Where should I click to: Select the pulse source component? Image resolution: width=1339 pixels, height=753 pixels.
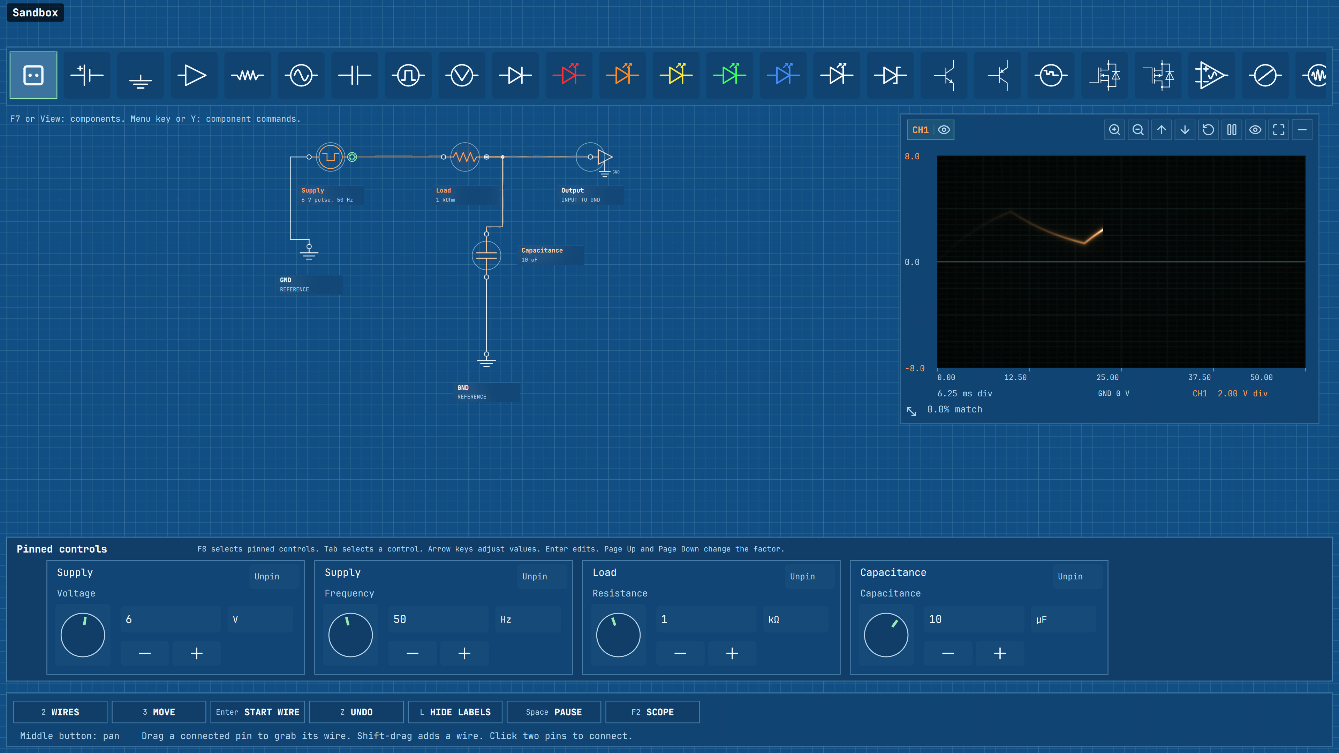tap(408, 75)
